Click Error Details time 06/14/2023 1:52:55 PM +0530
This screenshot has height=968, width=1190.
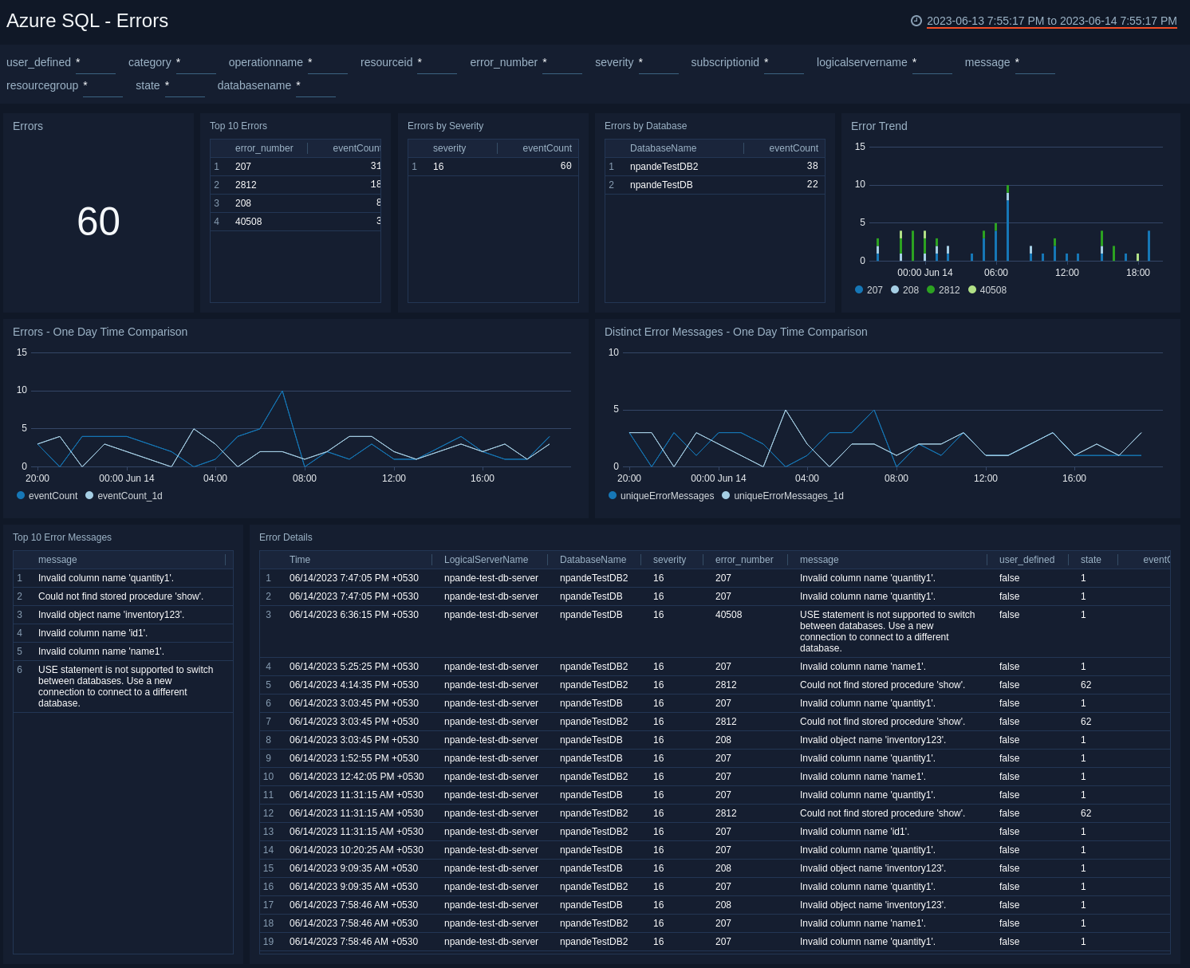coord(354,758)
